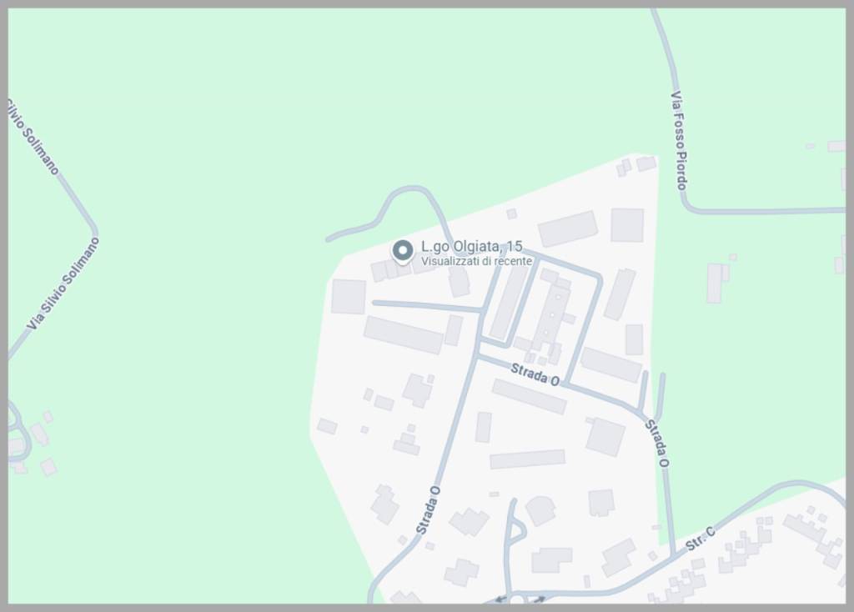Select the square building at the northeast corner of estate
Image resolution: width=854 pixels, height=612 pixels.
pos(627,225)
